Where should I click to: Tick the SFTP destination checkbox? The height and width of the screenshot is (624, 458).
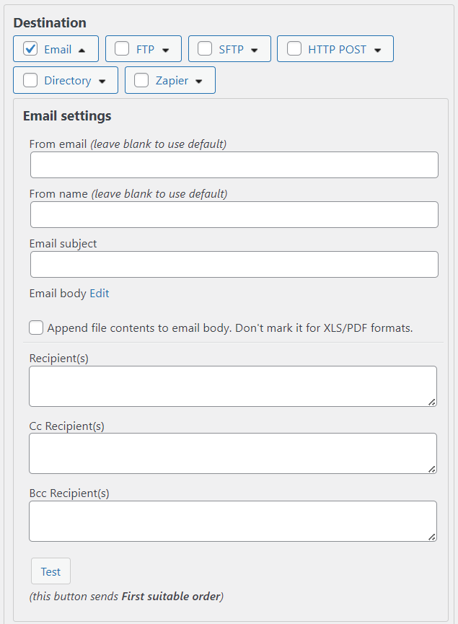click(205, 49)
